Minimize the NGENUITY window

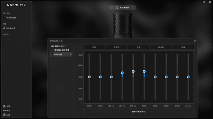pos(197,2)
